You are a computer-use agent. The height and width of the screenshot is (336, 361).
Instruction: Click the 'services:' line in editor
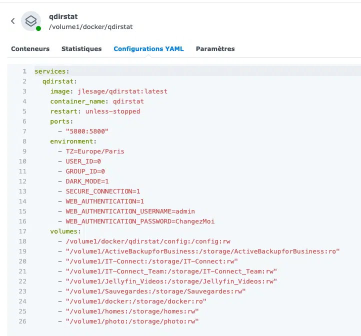click(52, 71)
